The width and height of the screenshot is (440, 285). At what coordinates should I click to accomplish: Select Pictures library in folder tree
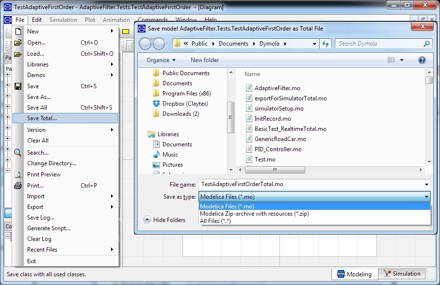[x=168, y=165]
